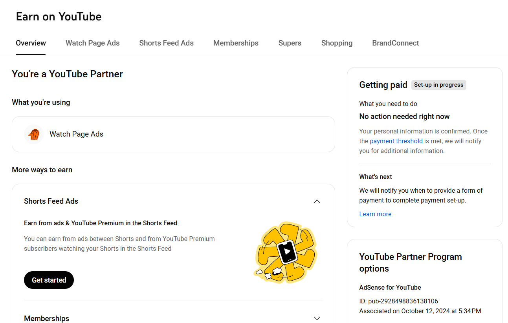Select the Overview tab
The height and width of the screenshot is (323, 508).
pyautogui.click(x=31, y=43)
